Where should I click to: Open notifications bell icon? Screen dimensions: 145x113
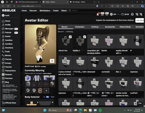click(x=98, y=14)
